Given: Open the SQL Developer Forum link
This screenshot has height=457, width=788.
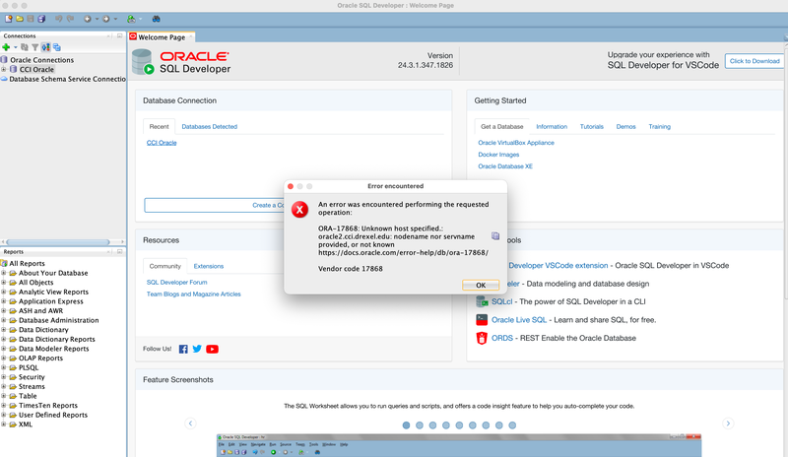Looking at the screenshot, I should click(x=176, y=283).
